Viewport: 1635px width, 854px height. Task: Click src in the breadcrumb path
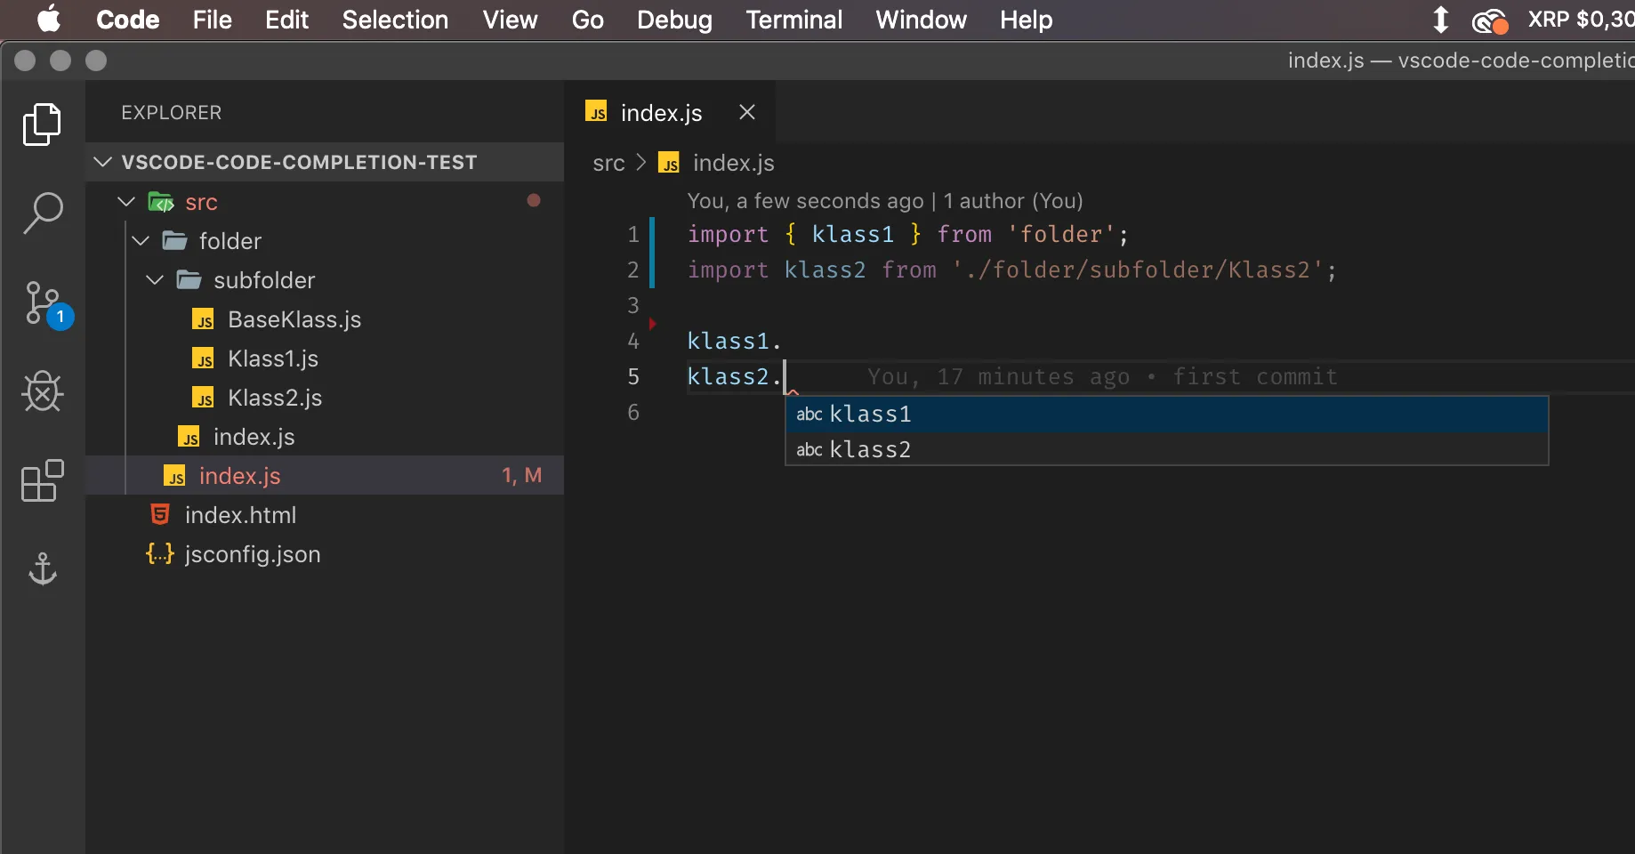tap(608, 163)
